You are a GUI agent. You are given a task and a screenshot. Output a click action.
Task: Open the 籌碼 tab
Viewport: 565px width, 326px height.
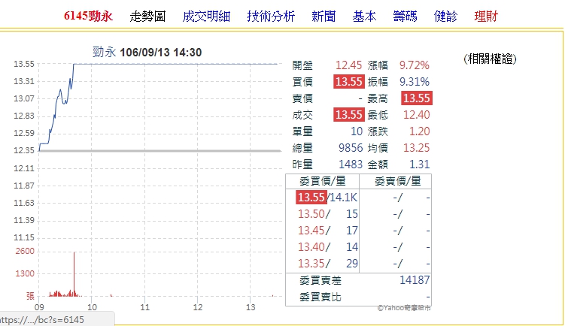(x=405, y=17)
